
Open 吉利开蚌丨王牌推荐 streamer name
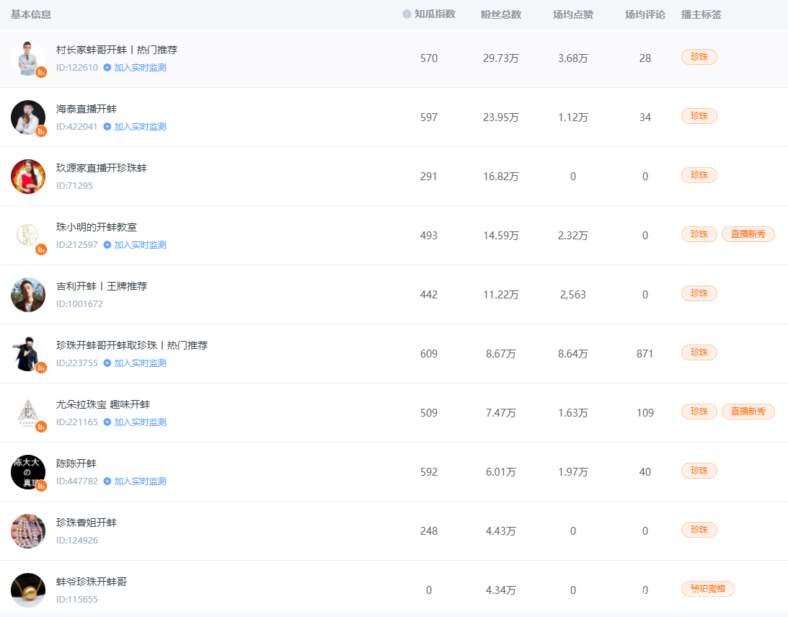(x=102, y=286)
